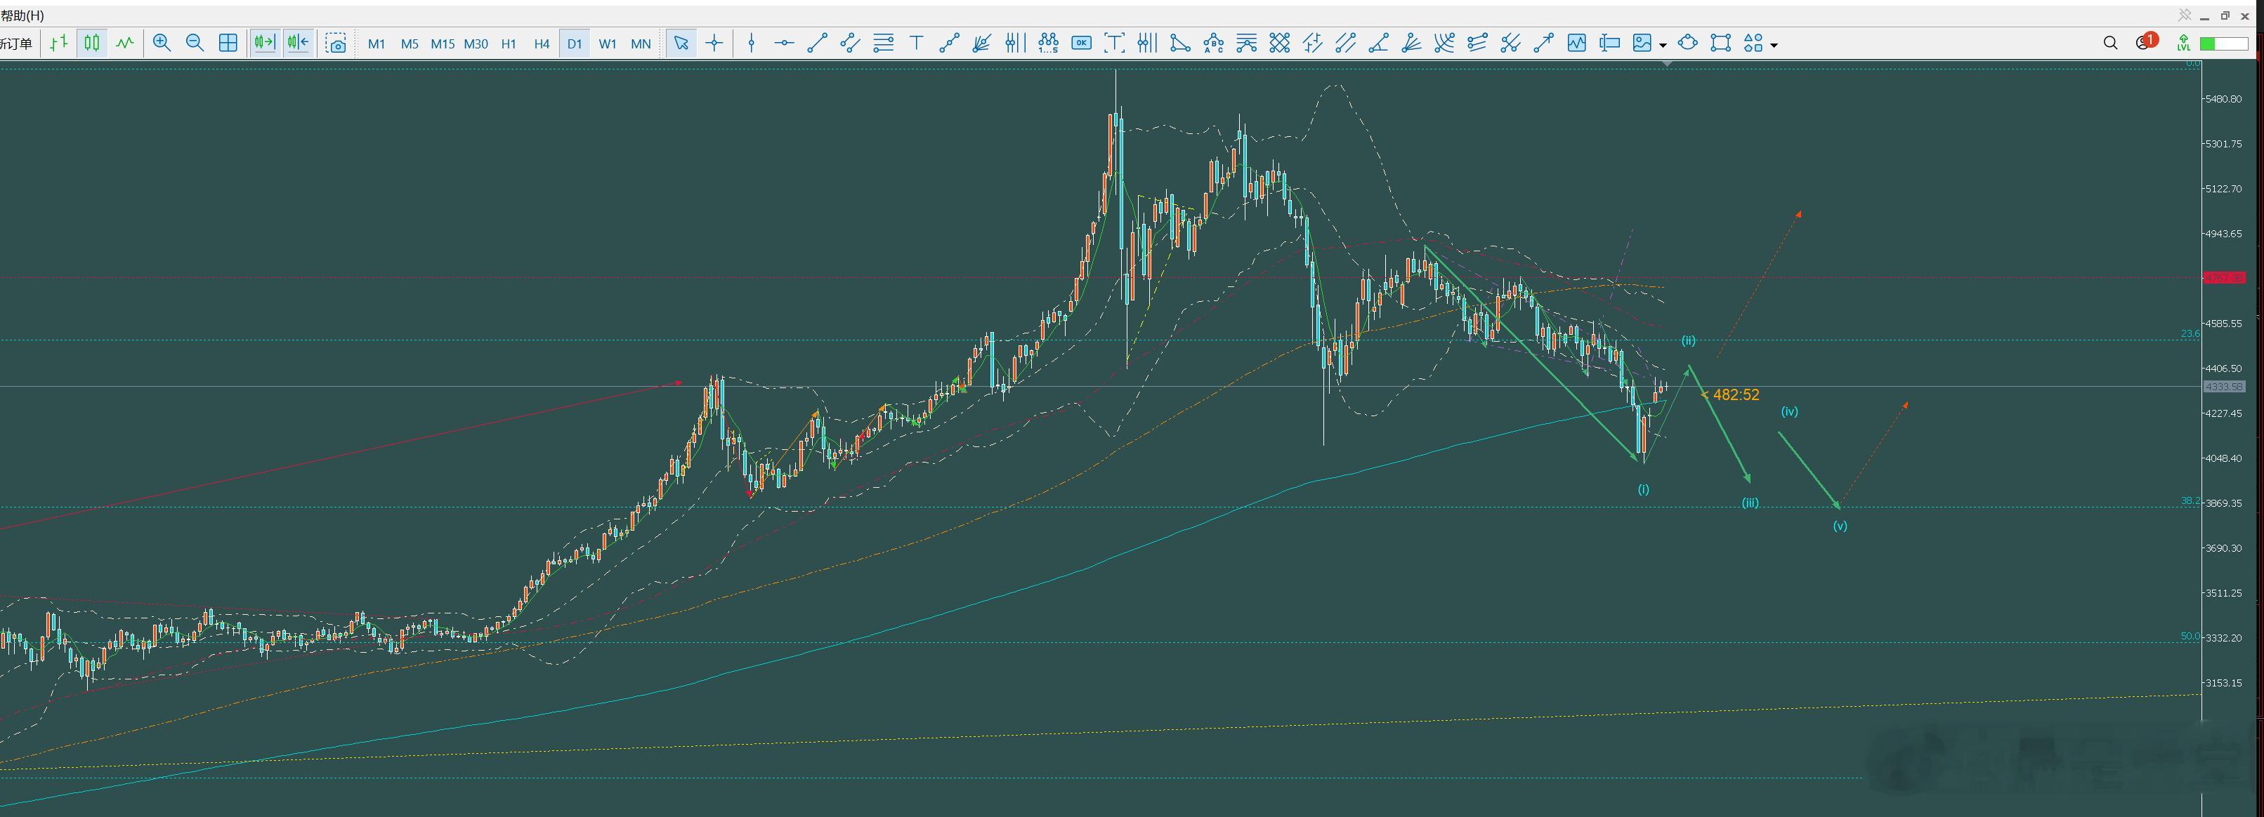This screenshot has height=817, width=2264.
Task: Select the bitmap image tool
Action: tap(1642, 43)
